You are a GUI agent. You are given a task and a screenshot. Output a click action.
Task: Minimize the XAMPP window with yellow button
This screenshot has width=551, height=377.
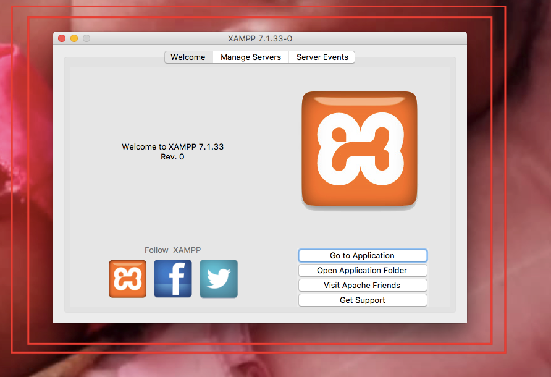coord(74,38)
